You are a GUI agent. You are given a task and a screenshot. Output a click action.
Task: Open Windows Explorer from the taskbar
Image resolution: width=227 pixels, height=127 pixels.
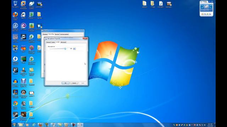pyautogui.click(x=21, y=125)
